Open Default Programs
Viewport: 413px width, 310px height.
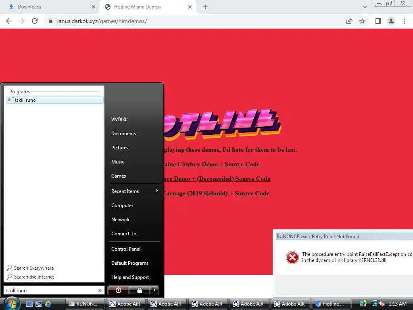pyautogui.click(x=130, y=263)
